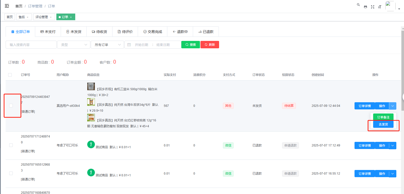Close the 售后 tab with its x
This screenshot has height=194, width=404.
[28, 17]
